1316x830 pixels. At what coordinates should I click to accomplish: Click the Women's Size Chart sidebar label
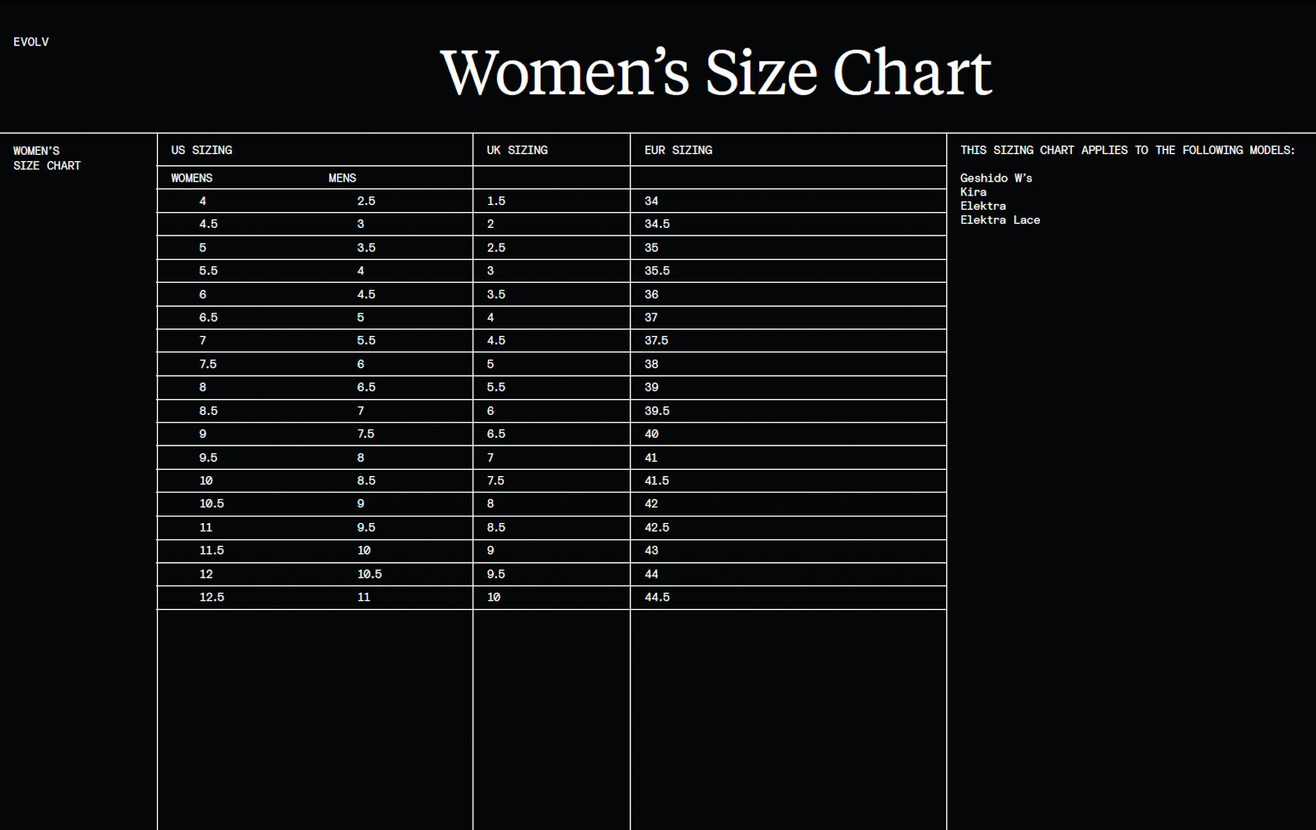(x=47, y=158)
